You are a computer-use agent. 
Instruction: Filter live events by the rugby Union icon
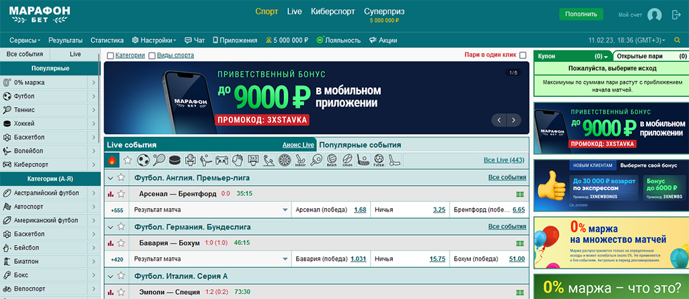(x=348, y=160)
